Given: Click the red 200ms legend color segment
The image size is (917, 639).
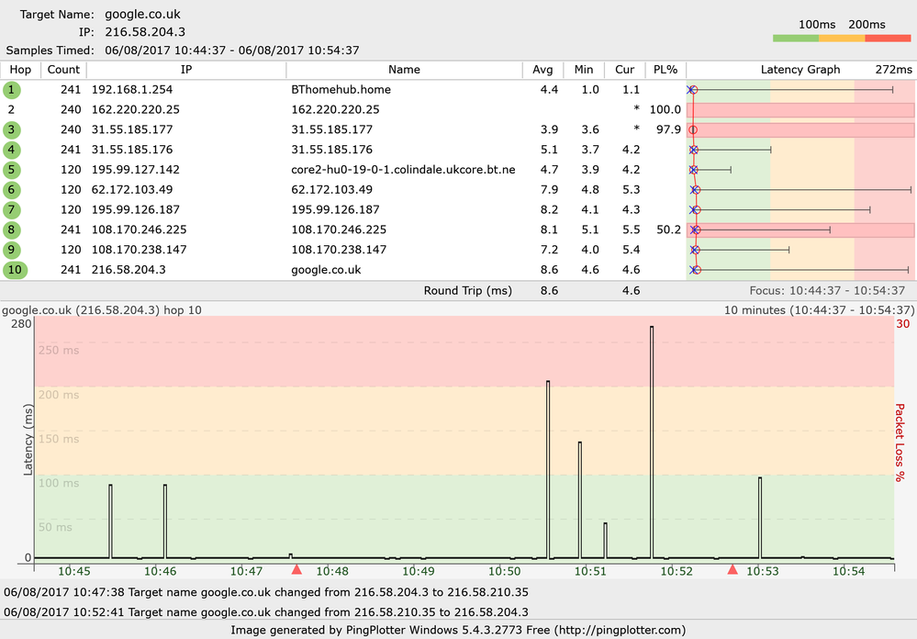Looking at the screenshot, I should 888,38.
